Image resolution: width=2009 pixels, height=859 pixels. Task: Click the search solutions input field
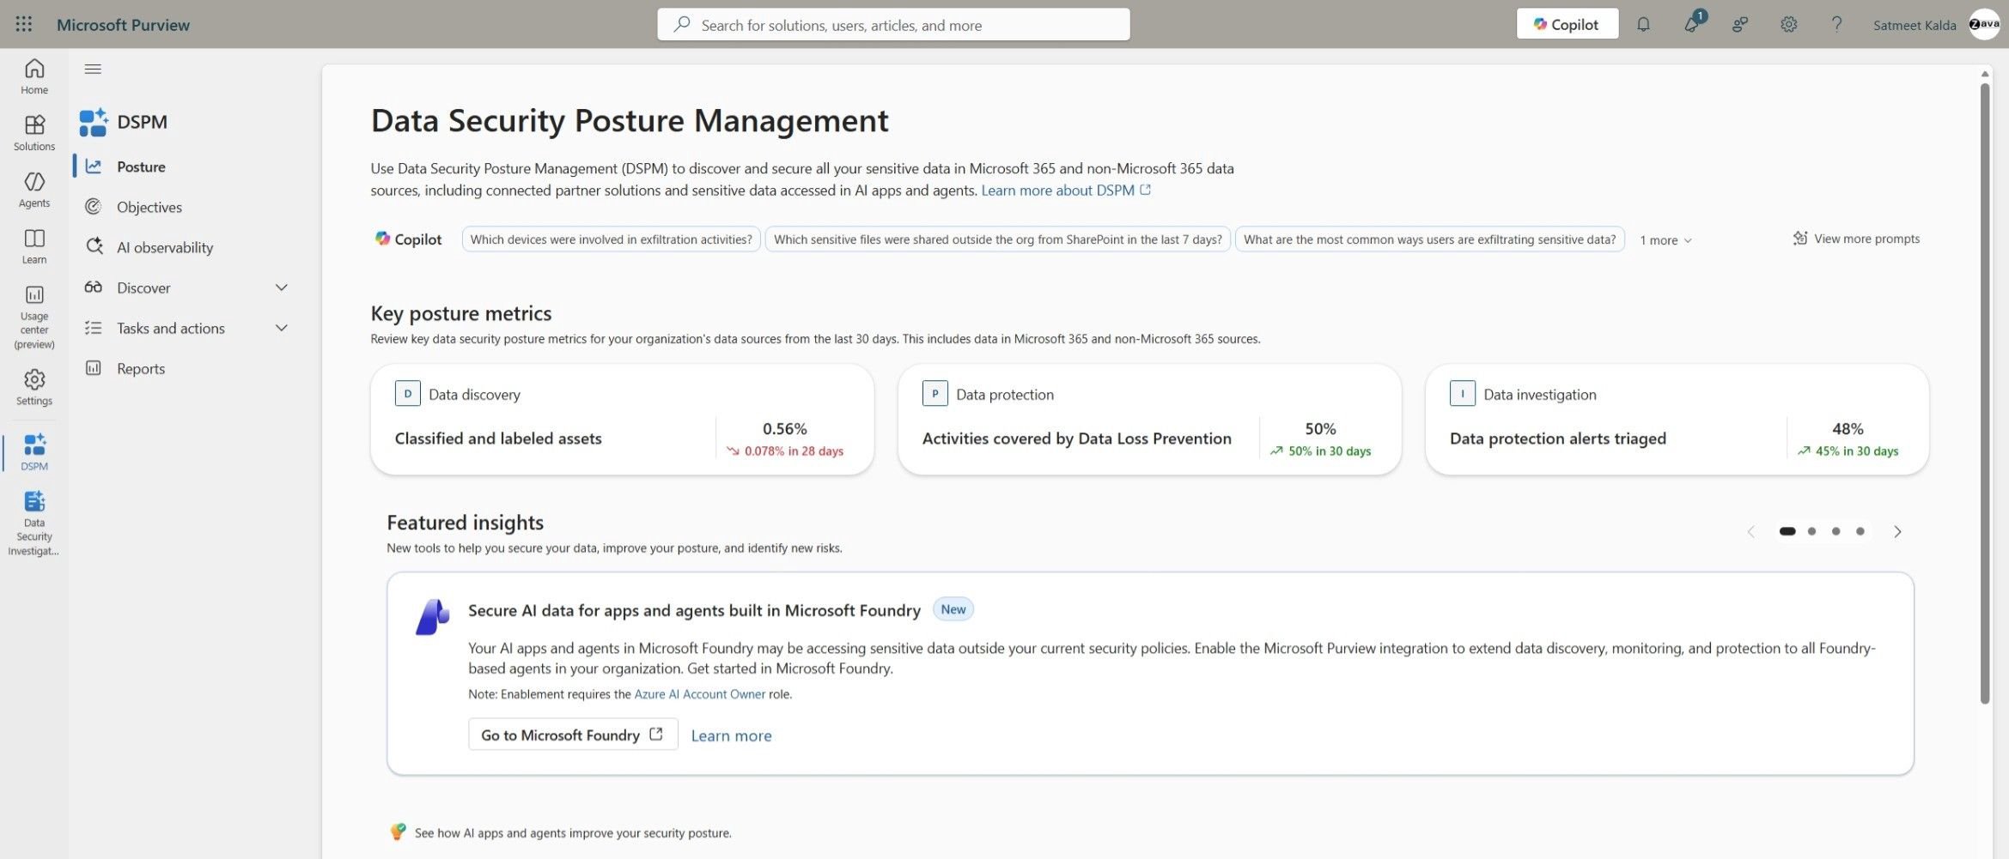coord(893,25)
